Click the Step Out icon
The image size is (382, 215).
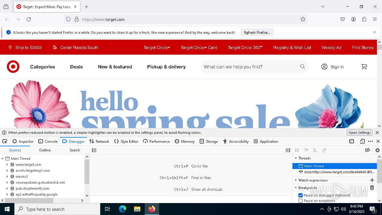tap(324, 150)
